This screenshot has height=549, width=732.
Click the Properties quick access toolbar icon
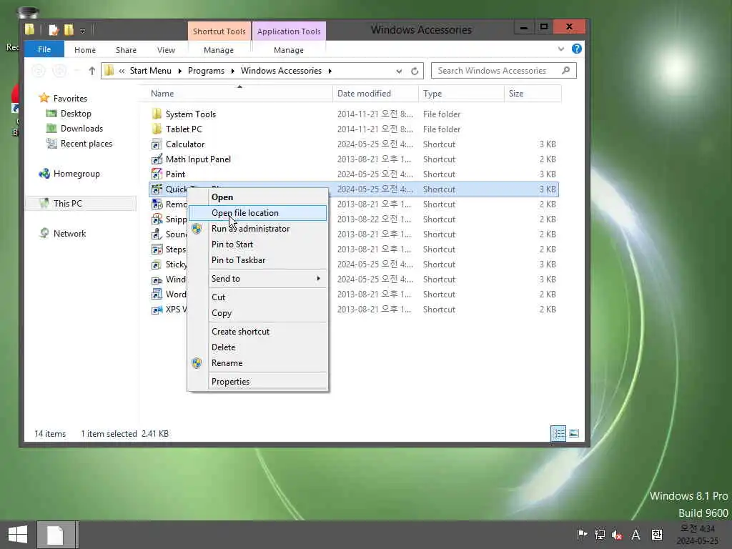[x=54, y=30]
